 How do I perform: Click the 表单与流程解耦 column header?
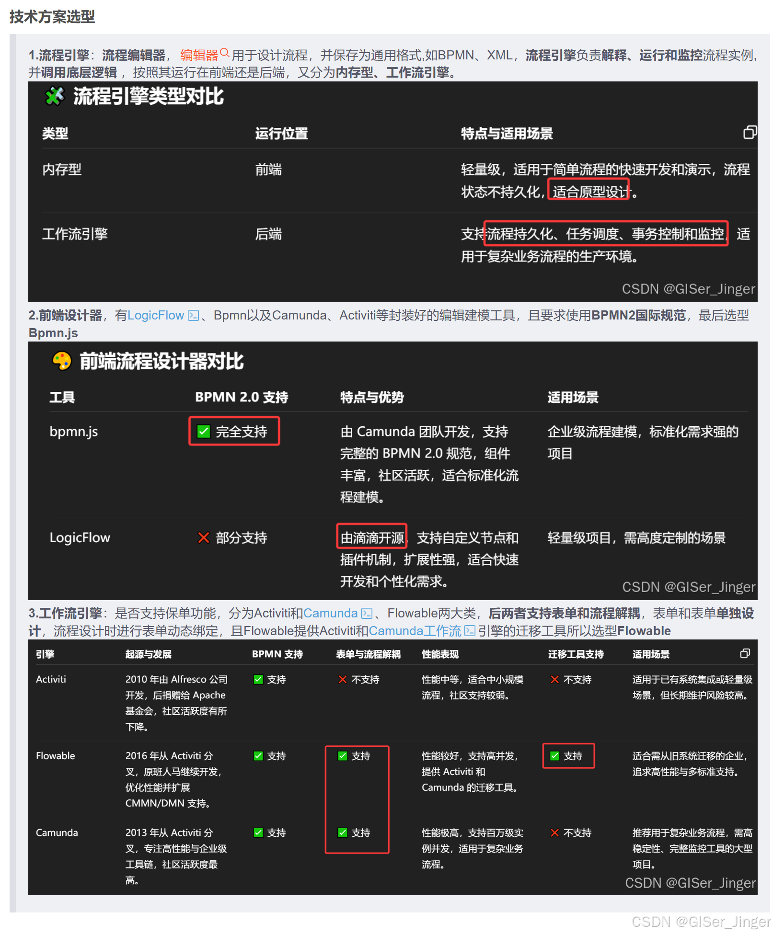click(x=368, y=654)
